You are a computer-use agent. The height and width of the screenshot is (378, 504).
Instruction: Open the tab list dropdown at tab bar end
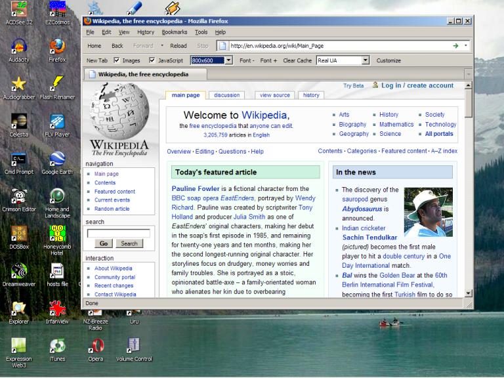pos(469,74)
